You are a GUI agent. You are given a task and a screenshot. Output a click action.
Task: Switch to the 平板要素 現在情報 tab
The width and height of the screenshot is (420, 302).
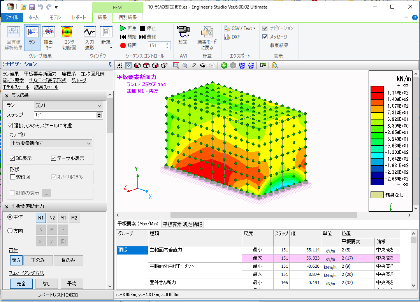[183, 224]
